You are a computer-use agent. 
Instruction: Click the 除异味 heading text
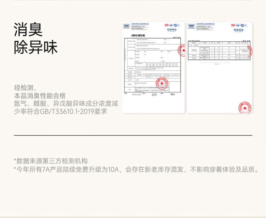click(x=35, y=47)
